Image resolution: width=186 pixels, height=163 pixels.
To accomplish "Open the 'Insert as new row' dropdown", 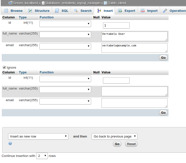I will [38, 137].
